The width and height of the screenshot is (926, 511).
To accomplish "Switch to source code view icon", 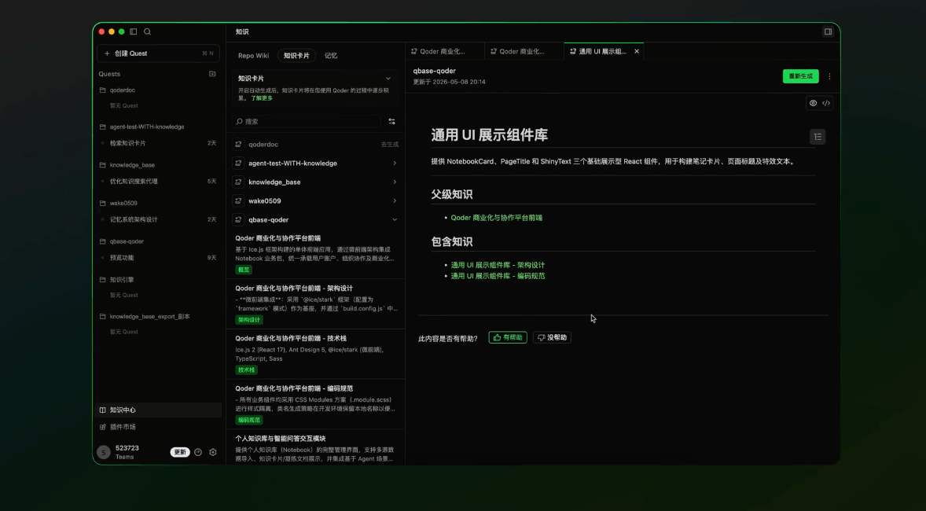I will point(826,103).
